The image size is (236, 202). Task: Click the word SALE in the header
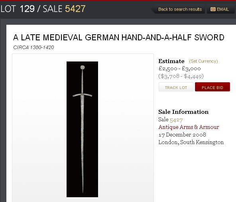53,9
